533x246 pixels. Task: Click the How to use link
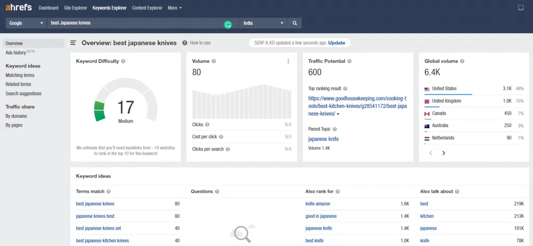click(x=200, y=43)
